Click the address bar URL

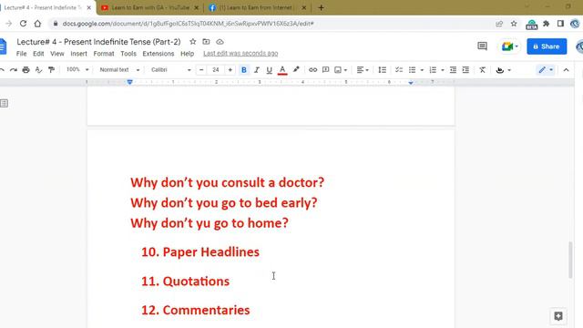coord(189,24)
